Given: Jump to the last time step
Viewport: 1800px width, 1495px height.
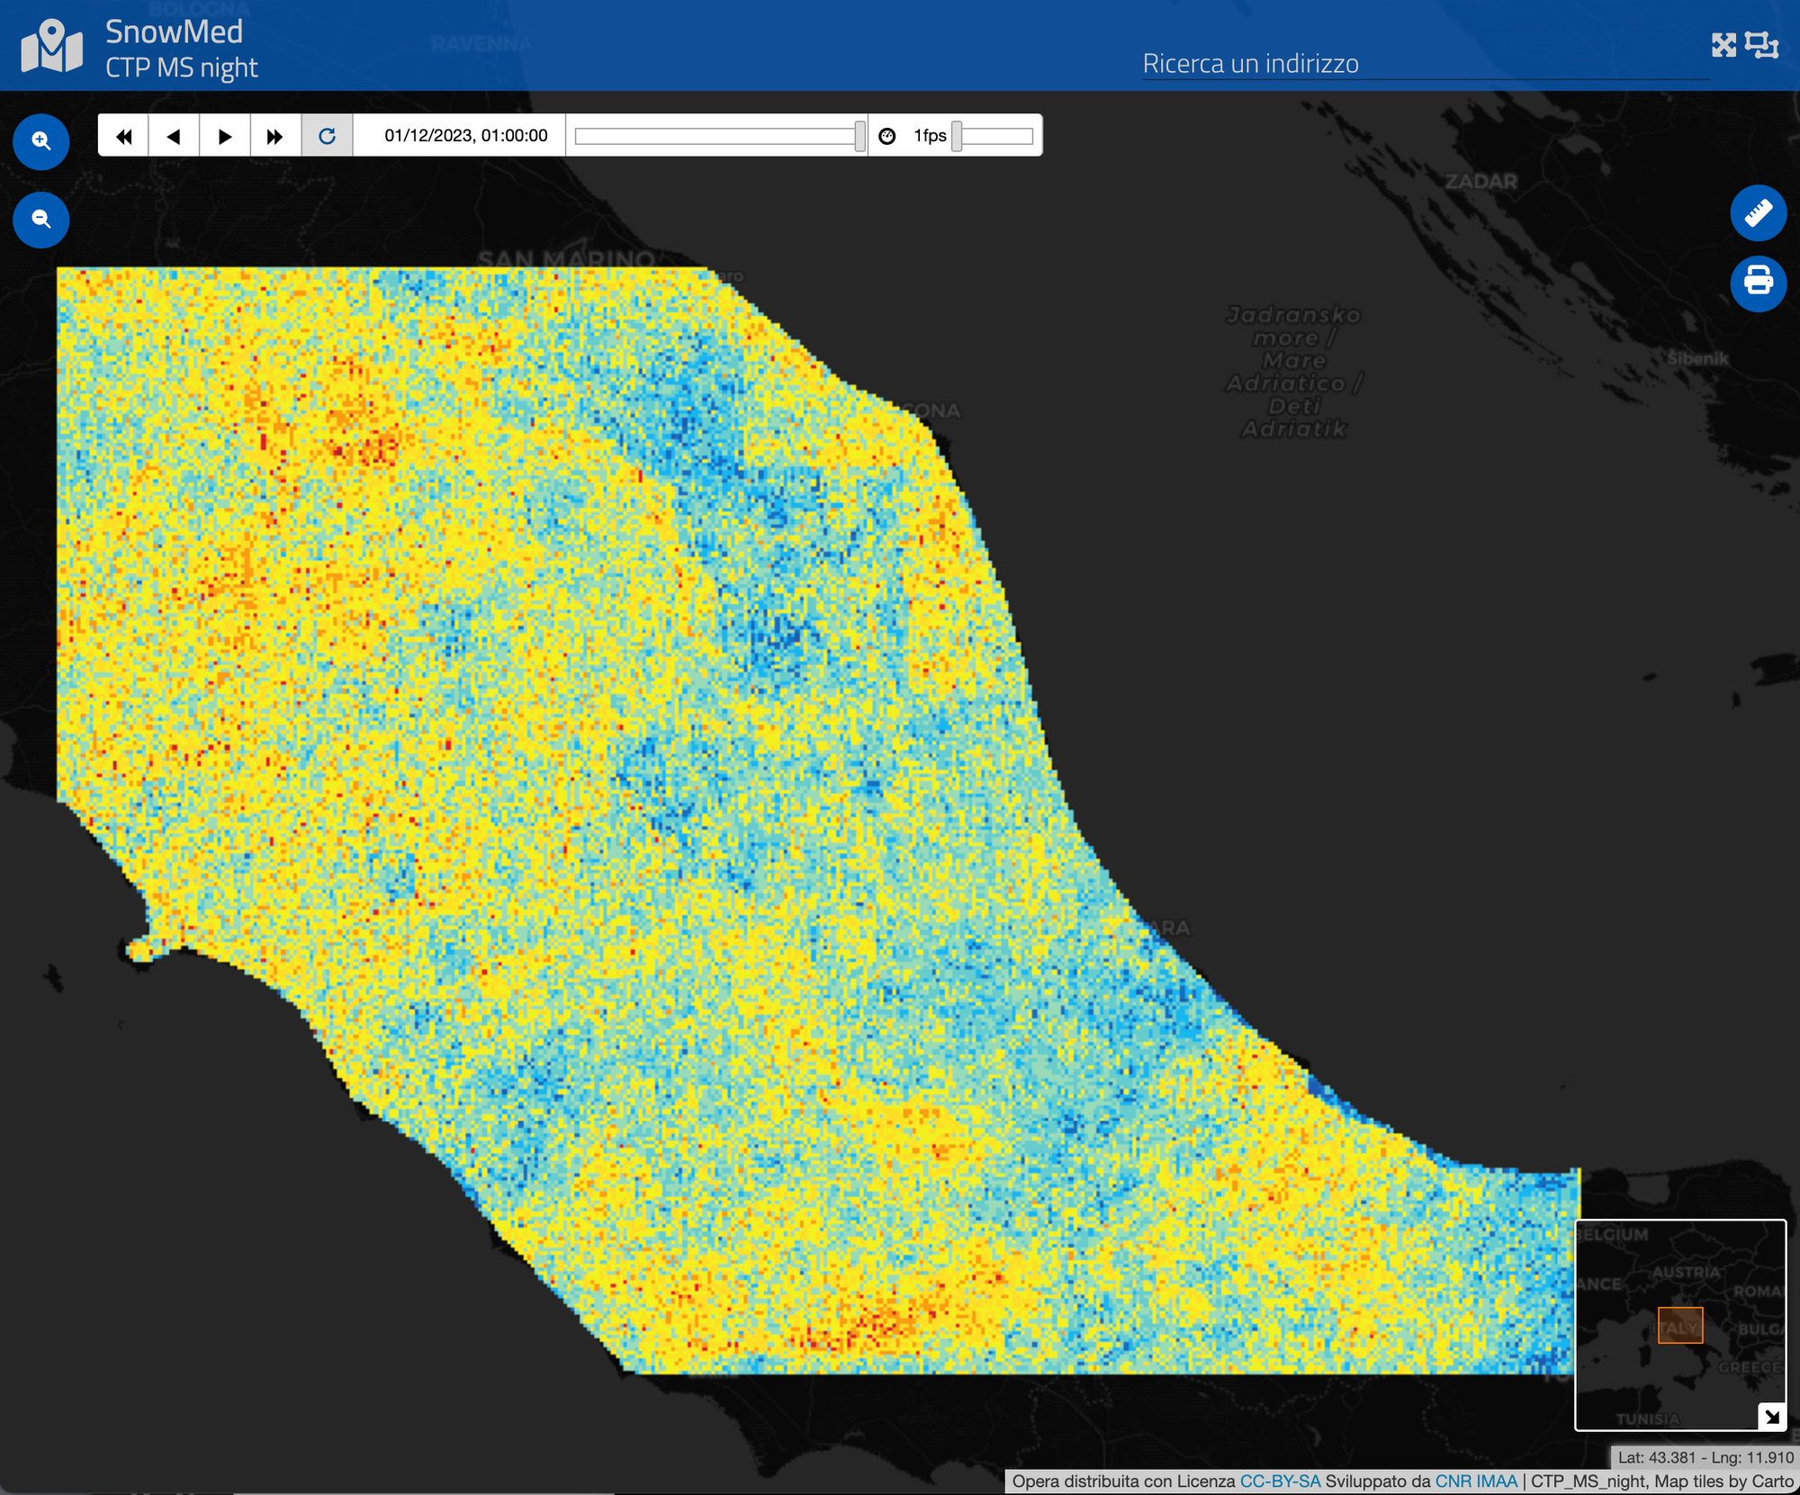Looking at the screenshot, I should [x=275, y=136].
